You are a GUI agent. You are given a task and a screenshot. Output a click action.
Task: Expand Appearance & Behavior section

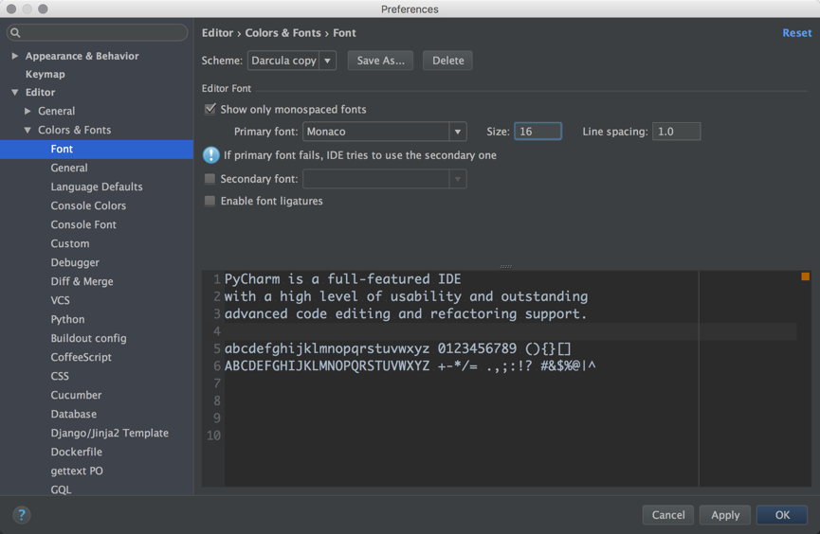14,56
